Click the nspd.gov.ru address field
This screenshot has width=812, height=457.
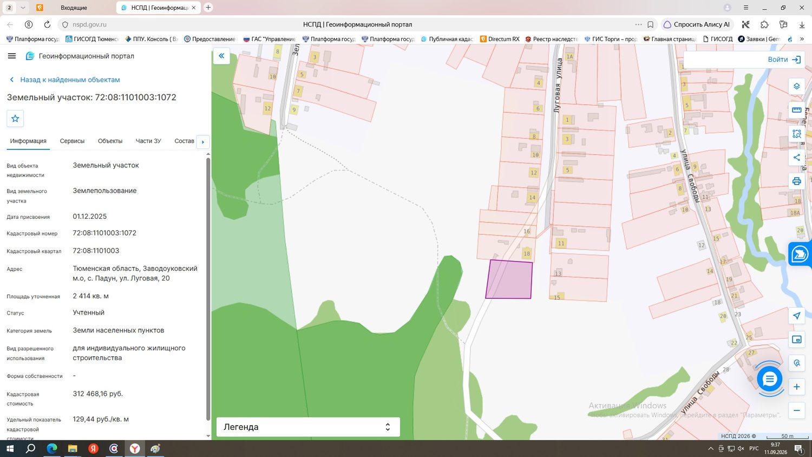coord(89,24)
